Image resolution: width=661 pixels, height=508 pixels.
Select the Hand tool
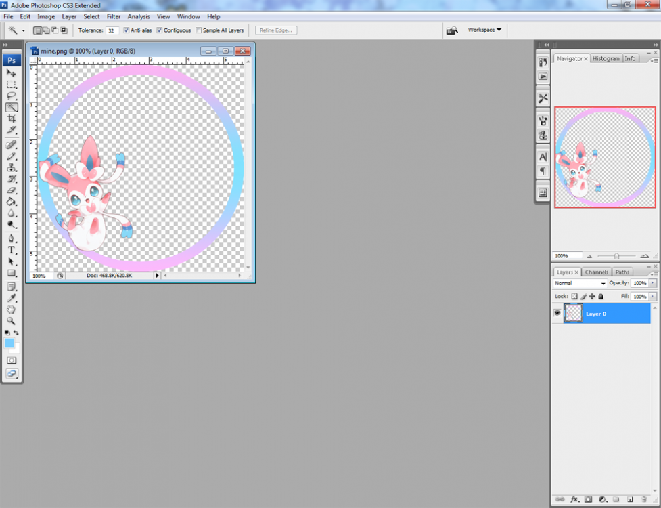coord(12,310)
